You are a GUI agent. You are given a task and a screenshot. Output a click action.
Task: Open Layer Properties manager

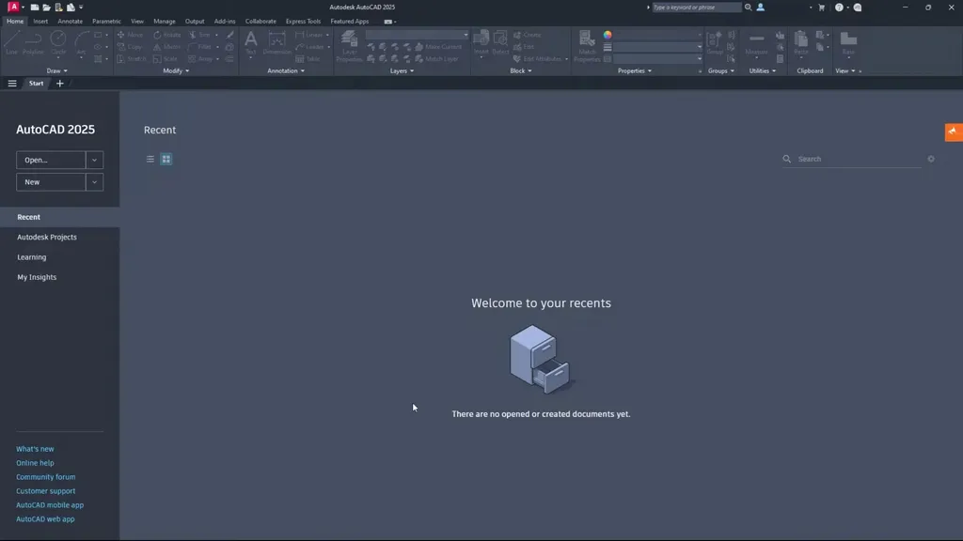coord(349,46)
